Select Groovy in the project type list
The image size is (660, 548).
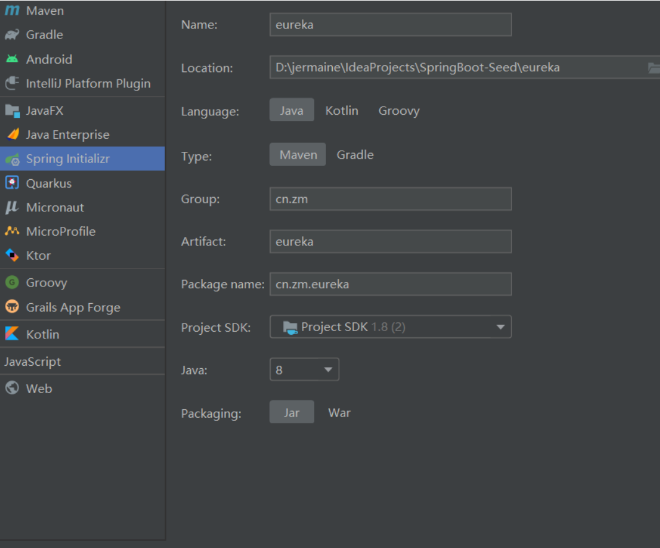click(82, 283)
